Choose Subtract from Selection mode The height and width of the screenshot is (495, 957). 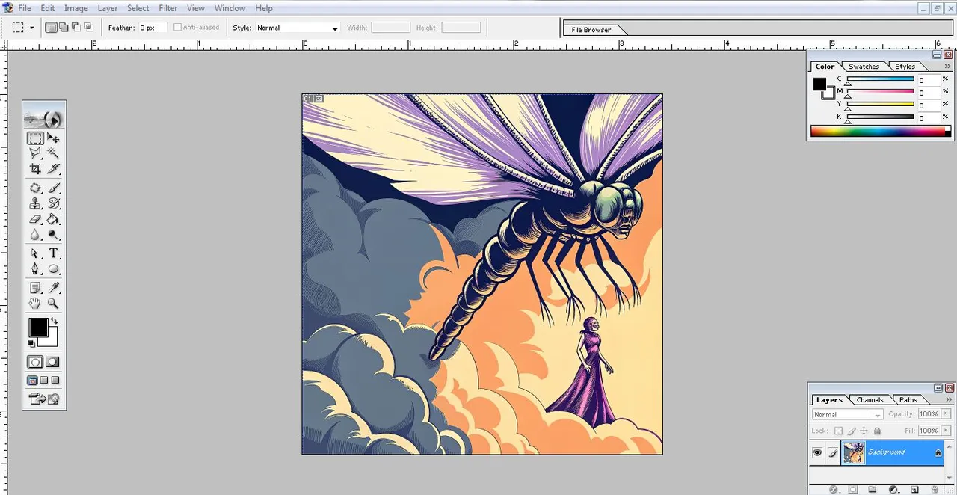(x=76, y=28)
